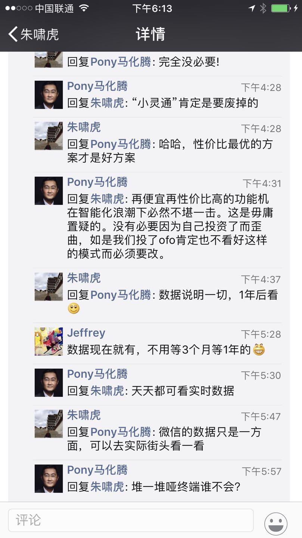Tap the 朱啸虎 mention in the 小灵通 reply
Screen dimensions: 302x538
coord(107,103)
